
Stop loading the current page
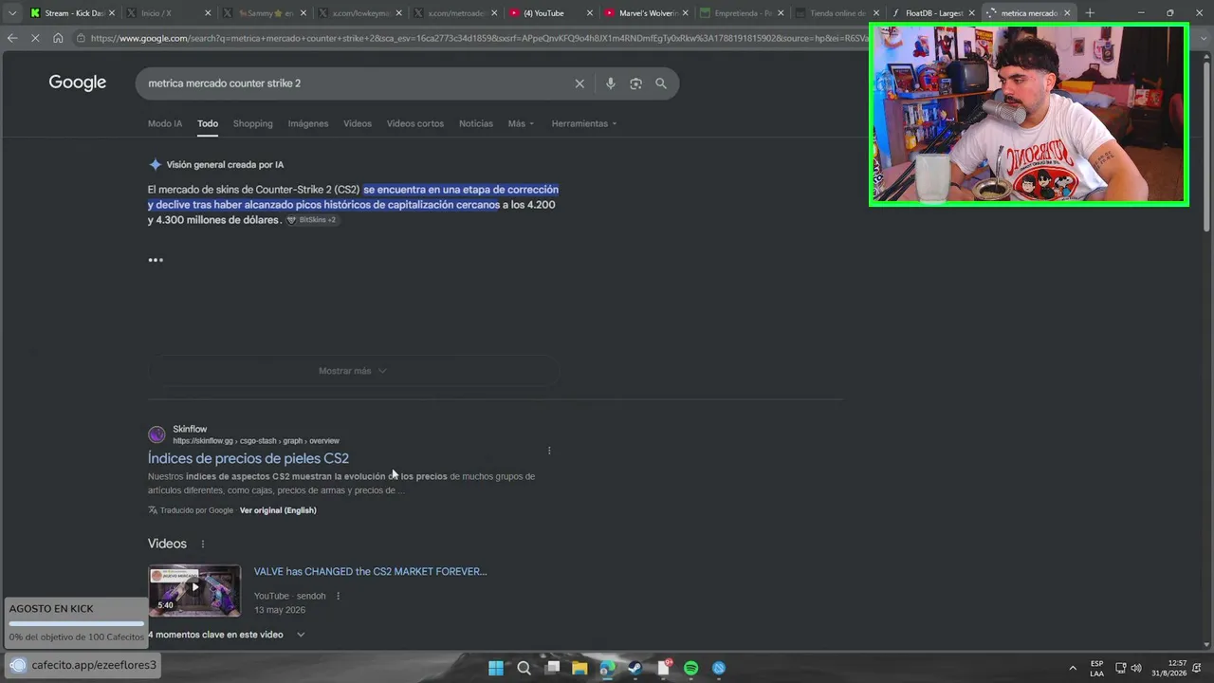tap(35, 38)
